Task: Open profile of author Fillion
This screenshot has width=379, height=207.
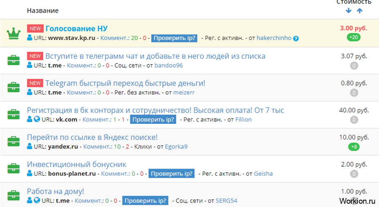Action: (243, 119)
